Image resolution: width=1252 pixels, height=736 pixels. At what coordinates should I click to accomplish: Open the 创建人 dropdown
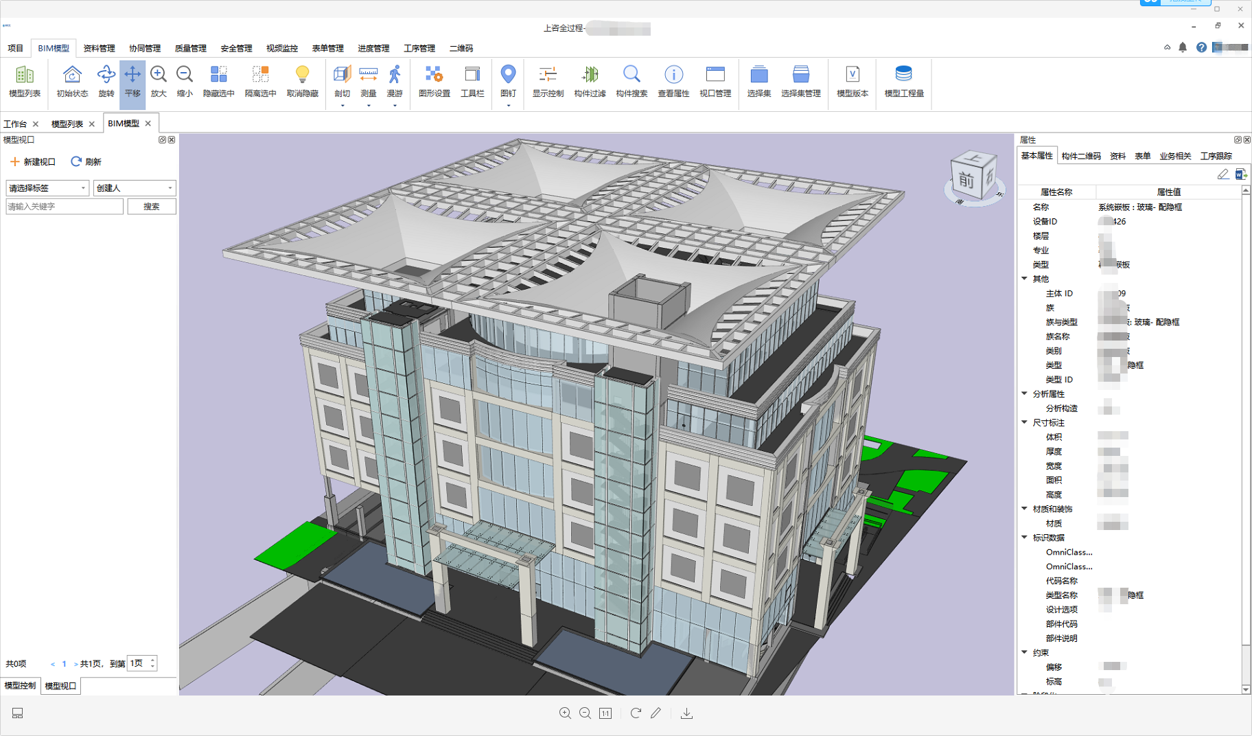point(135,188)
